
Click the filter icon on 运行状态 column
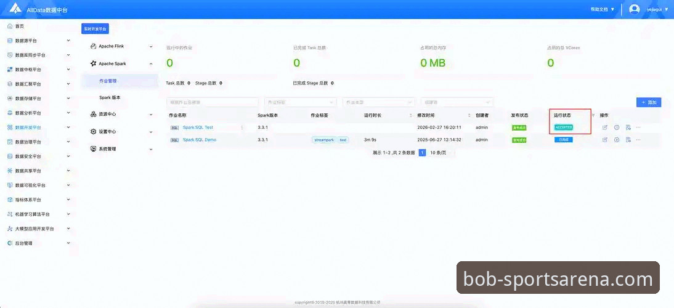coord(593,116)
